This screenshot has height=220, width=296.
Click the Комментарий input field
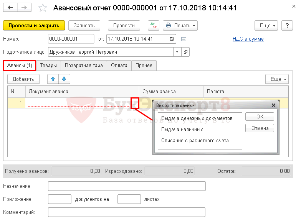coord(127,212)
